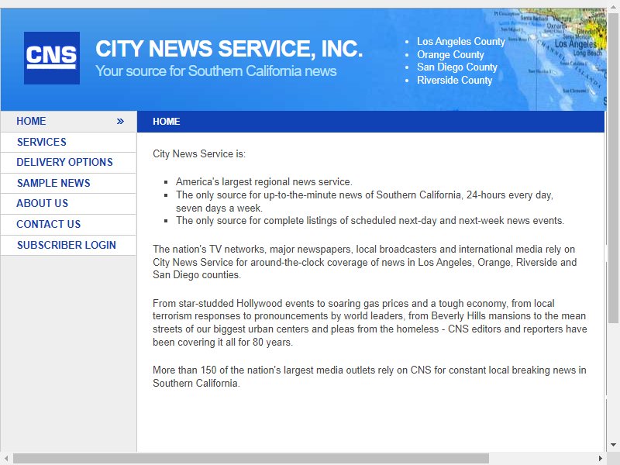The width and height of the screenshot is (620, 465).
Task: Click the double chevron beside HOME
Action: [x=120, y=122]
